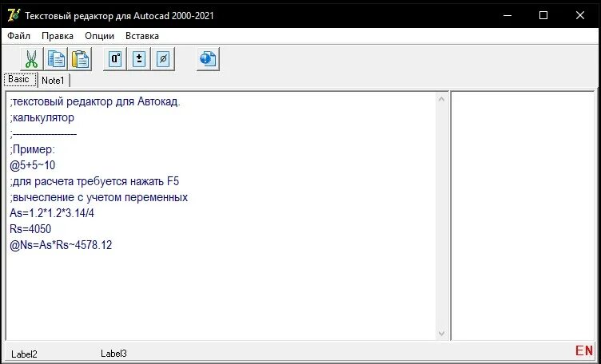Click the Cut scissors toolbar icon
The height and width of the screenshot is (364, 601).
[x=32, y=59]
